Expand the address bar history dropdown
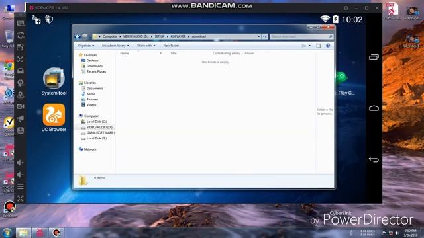This screenshot has width=424, height=238. (259, 36)
